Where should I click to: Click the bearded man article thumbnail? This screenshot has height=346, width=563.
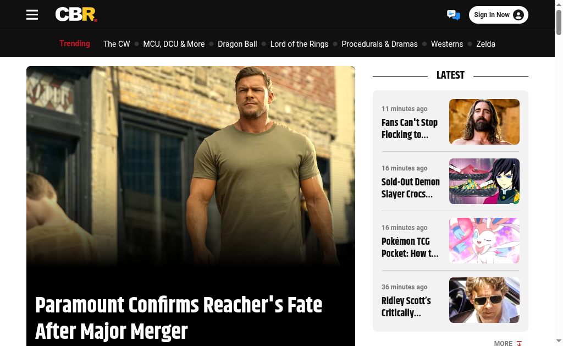(x=484, y=122)
